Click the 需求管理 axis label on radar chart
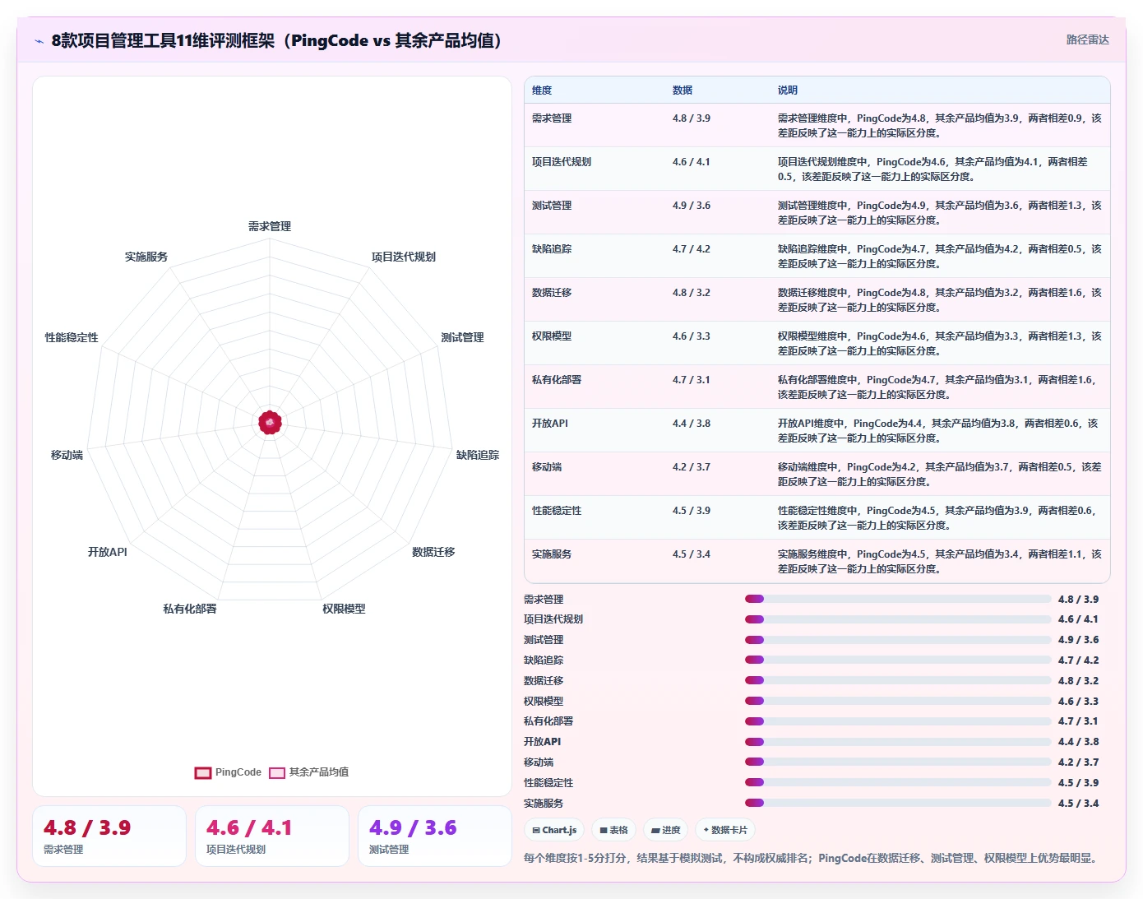 270,226
